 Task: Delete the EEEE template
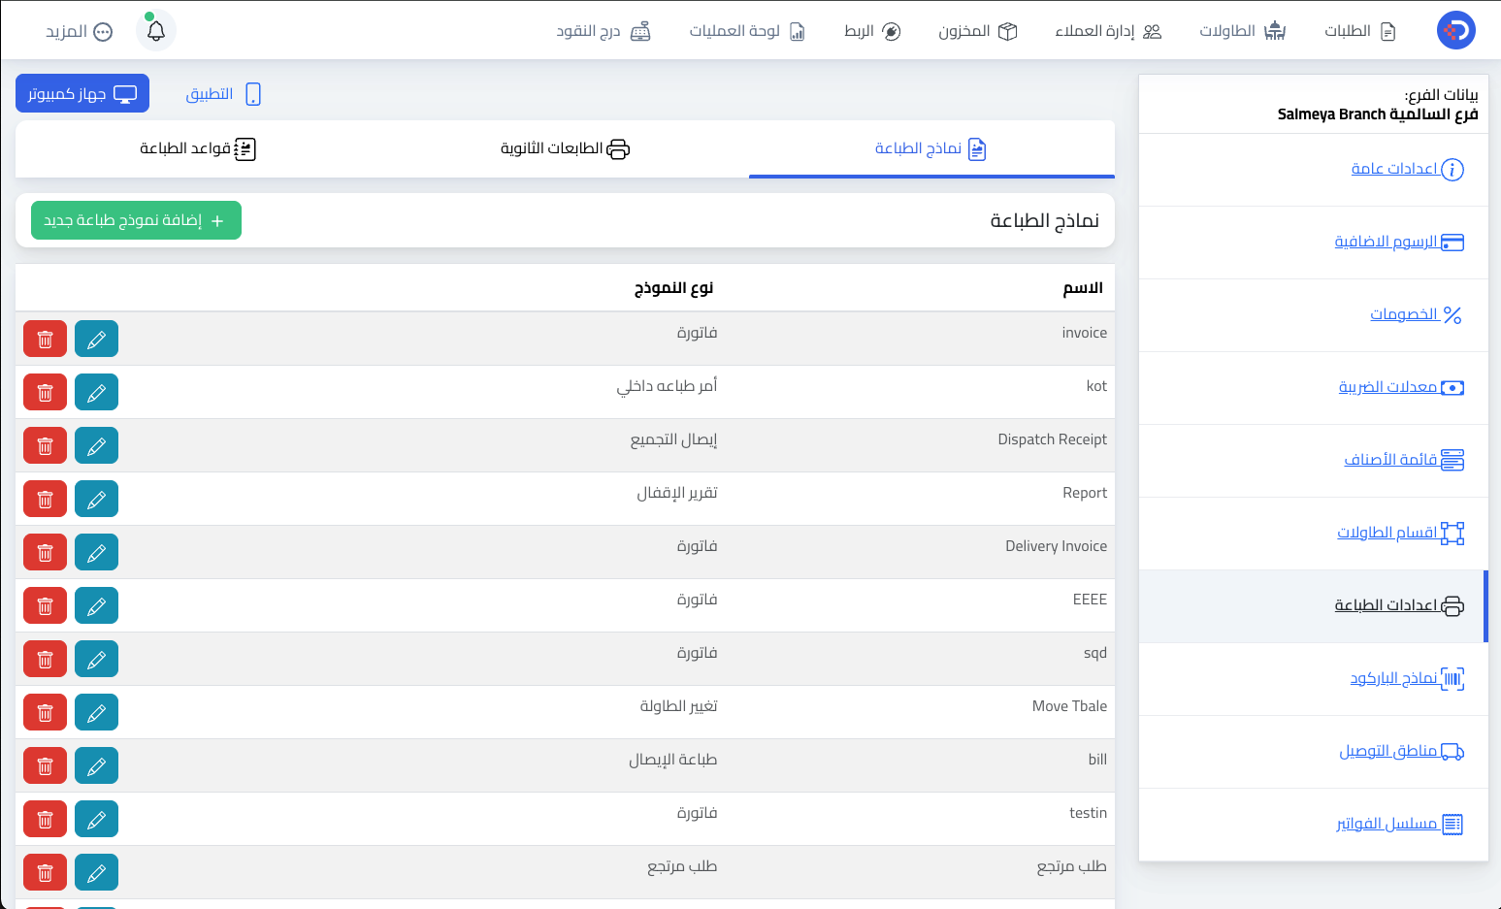[x=45, y=605]
